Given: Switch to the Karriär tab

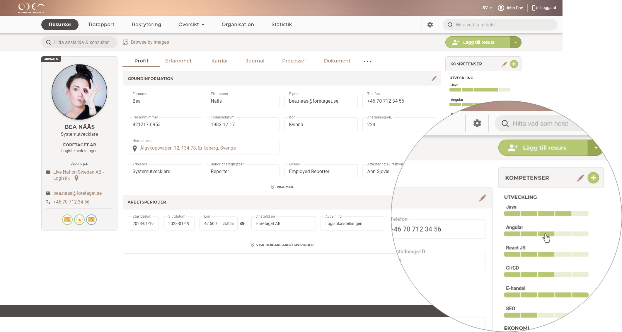Looking at the screenshot, I should [220, 61].
